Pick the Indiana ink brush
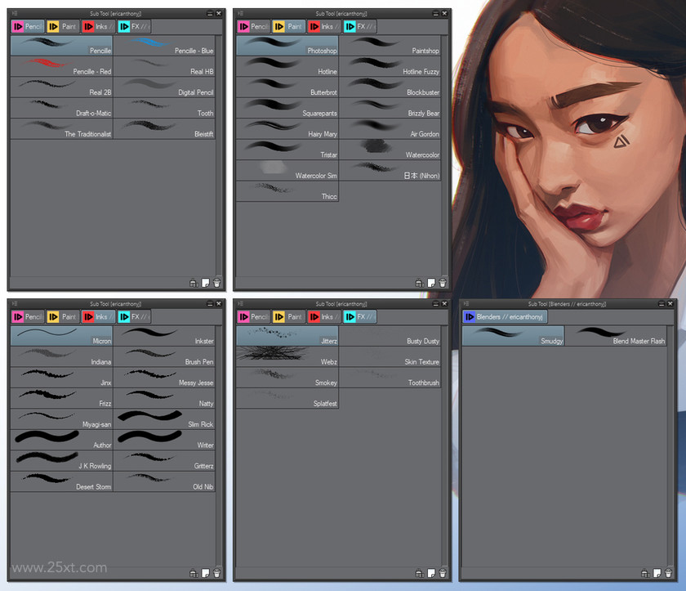Screen dimensions: 686x591 [x=61, y=356]
